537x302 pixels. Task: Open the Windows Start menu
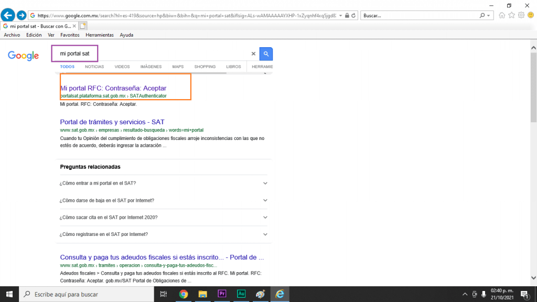coord(9,294)
